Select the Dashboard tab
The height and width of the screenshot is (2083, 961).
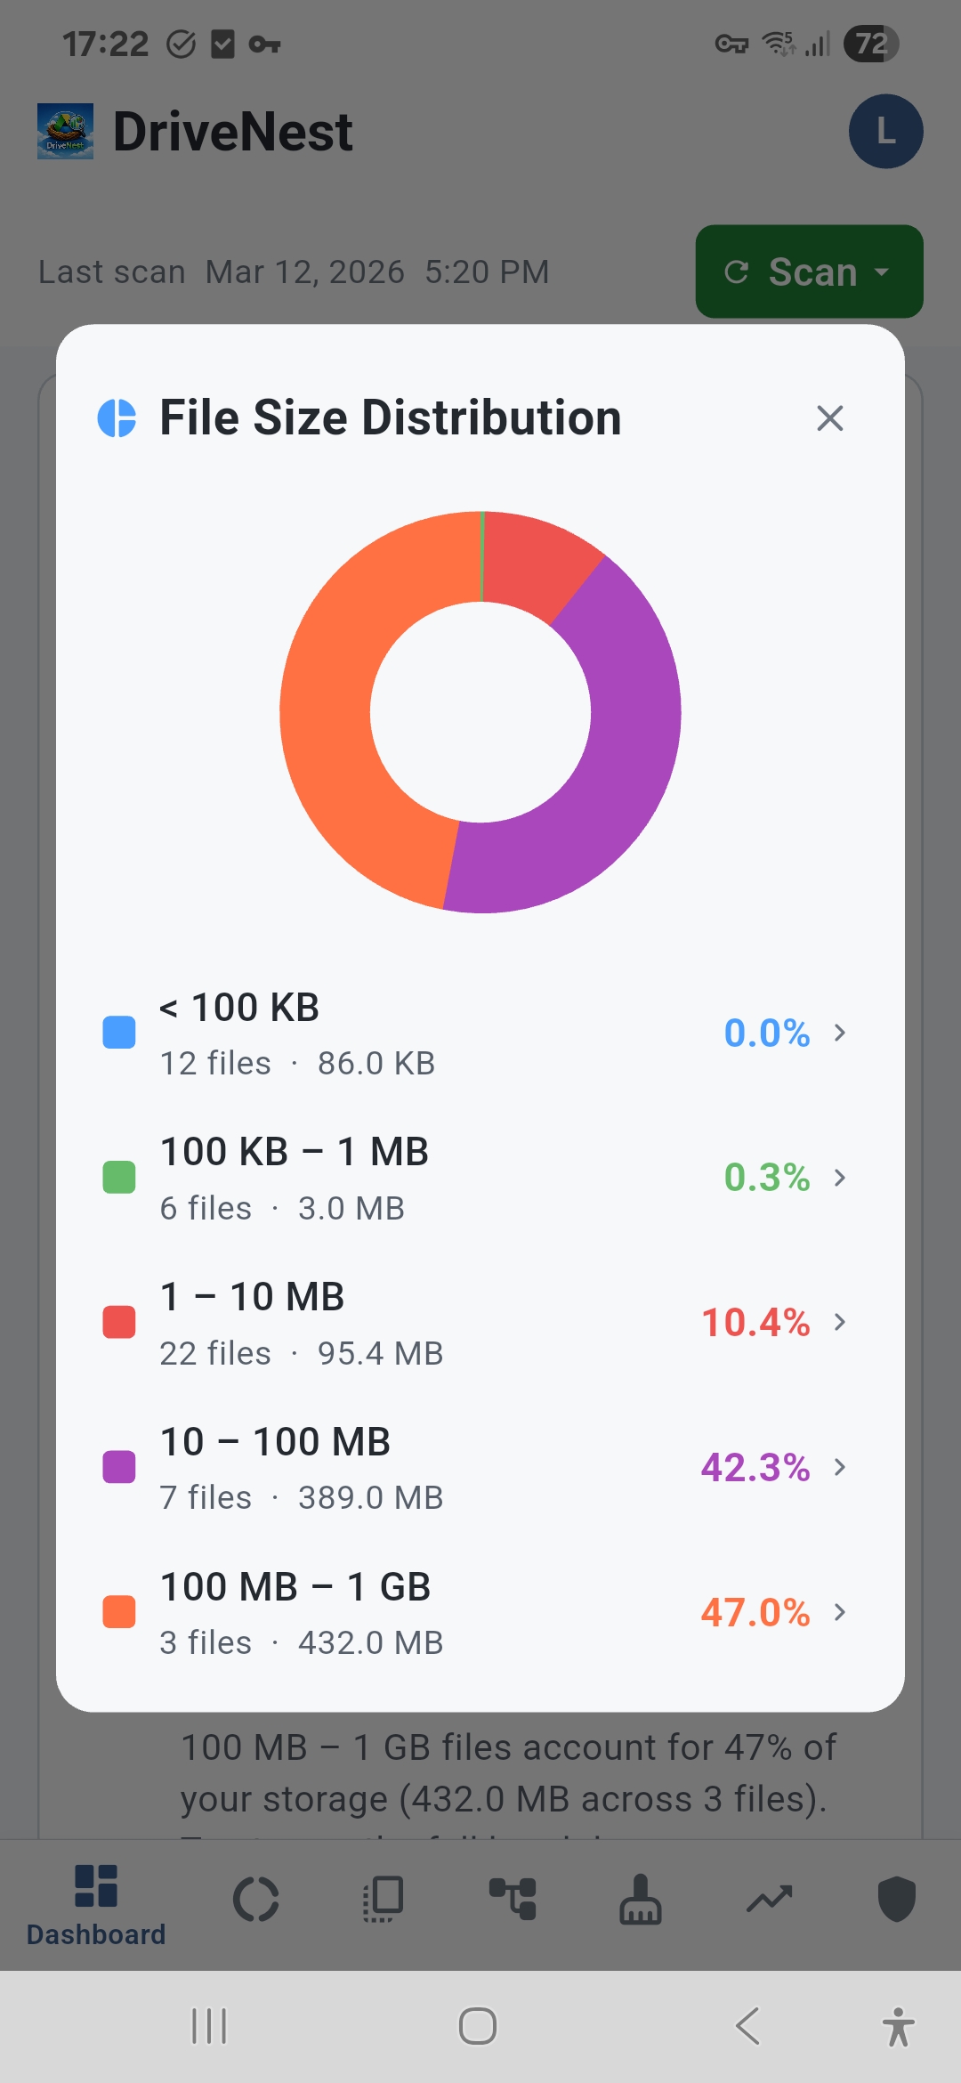pos(96,1896)
